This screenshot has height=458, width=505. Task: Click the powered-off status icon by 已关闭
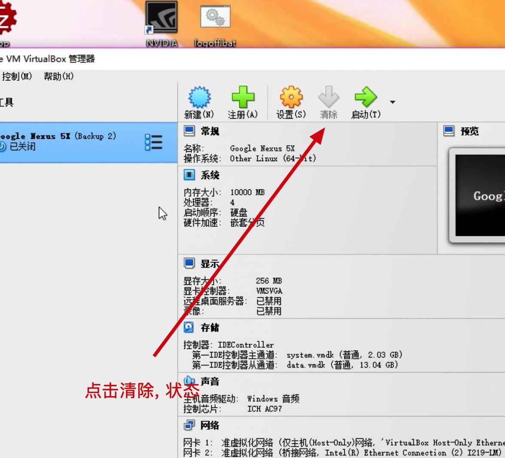click(x=3, y=147)
